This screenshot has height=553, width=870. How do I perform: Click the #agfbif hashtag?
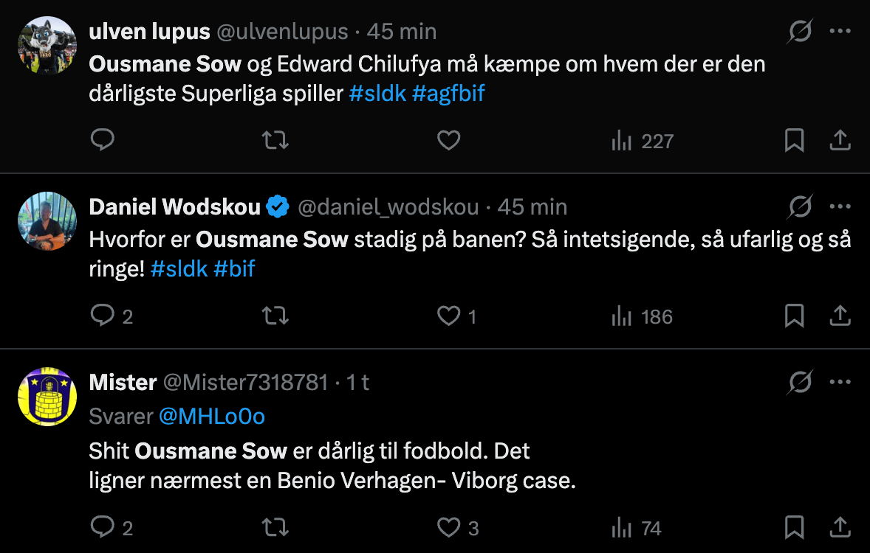448,93
